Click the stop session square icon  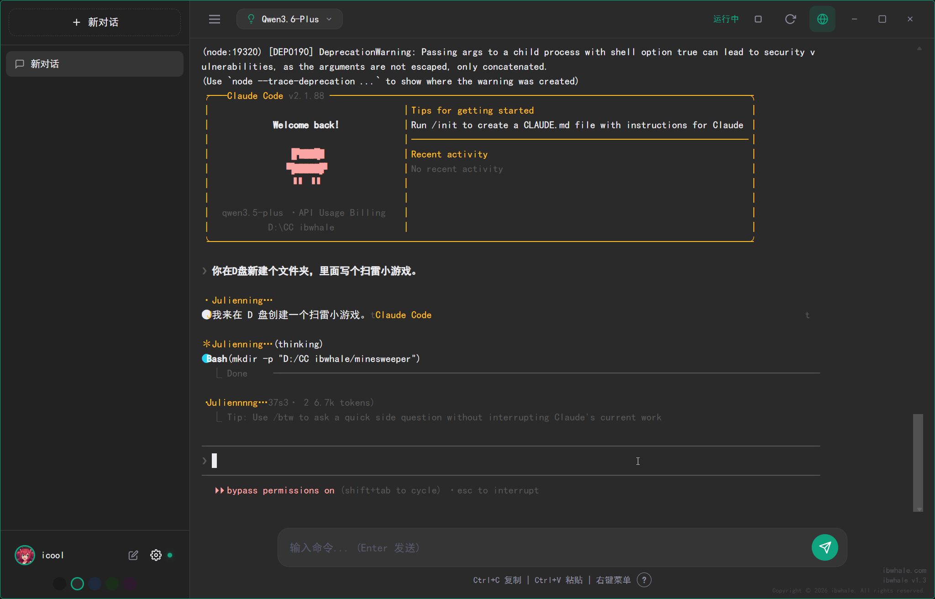pyautogui.click(x=758, y=19)
